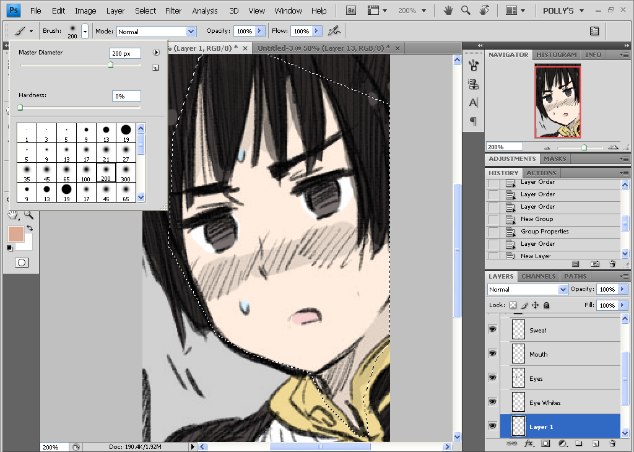Enable the Airbrush option
This screenshot has height=452, width=634.
click(x=334, y=31)
